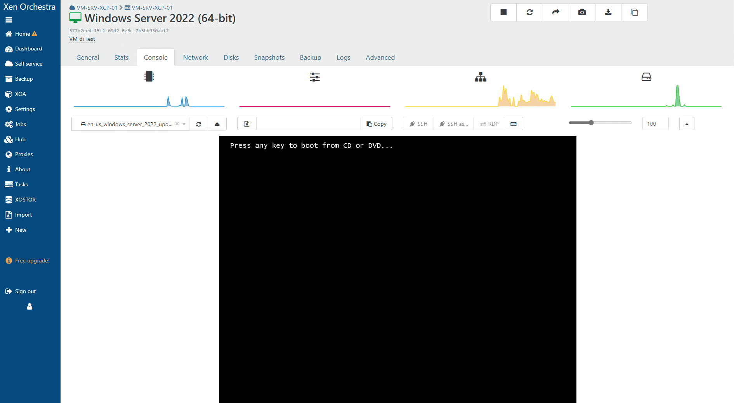Migrate the VM using the share arrow icon

click(556, 12)
